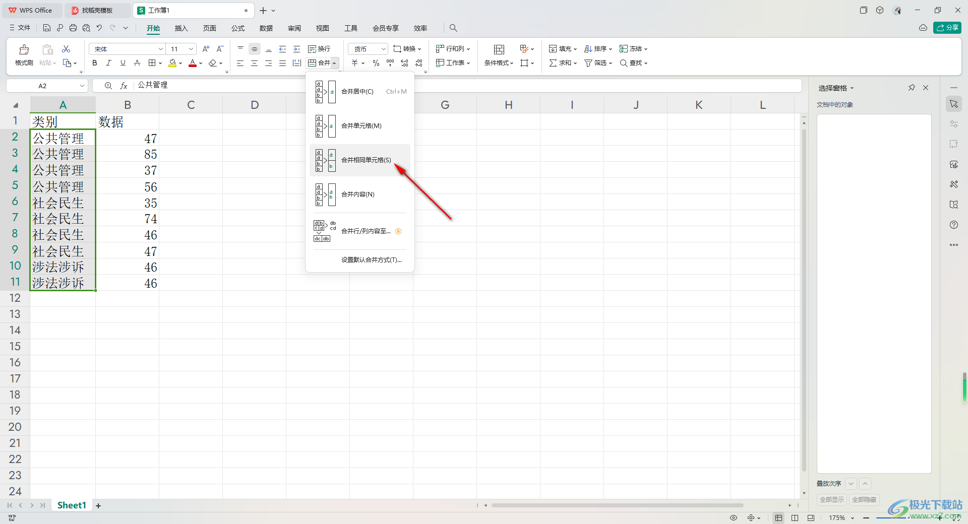968x524 pixels.
Task: Add a new sheet with the plus button
Action: pyautogui.click(x=98, y=506)
